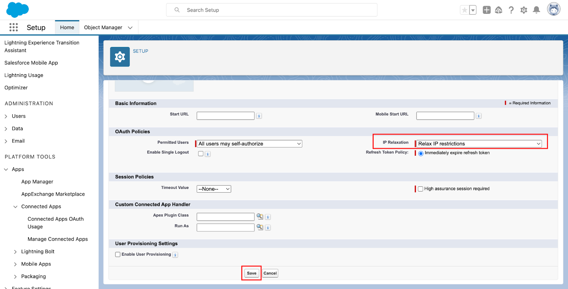Viewport: 568px width, 289px height.
Task: Expand the Email section in sidebar
Action: [6, 141]
